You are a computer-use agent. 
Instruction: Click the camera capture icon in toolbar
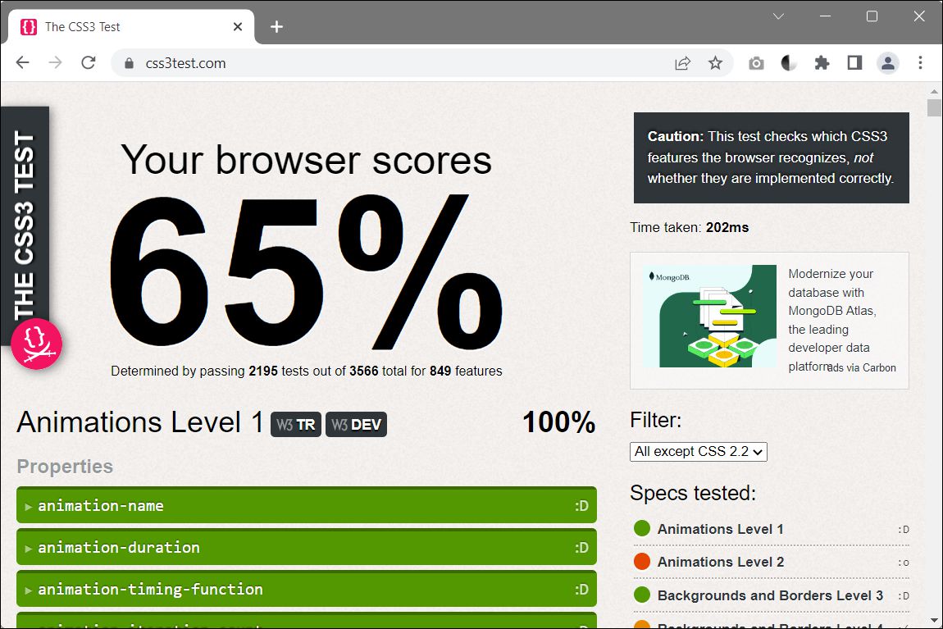[x=756, y=62]
